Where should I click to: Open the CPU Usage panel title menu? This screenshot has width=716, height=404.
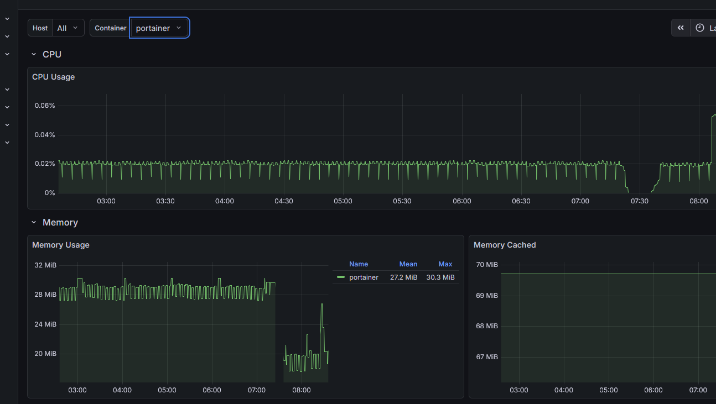click(54, 77)
